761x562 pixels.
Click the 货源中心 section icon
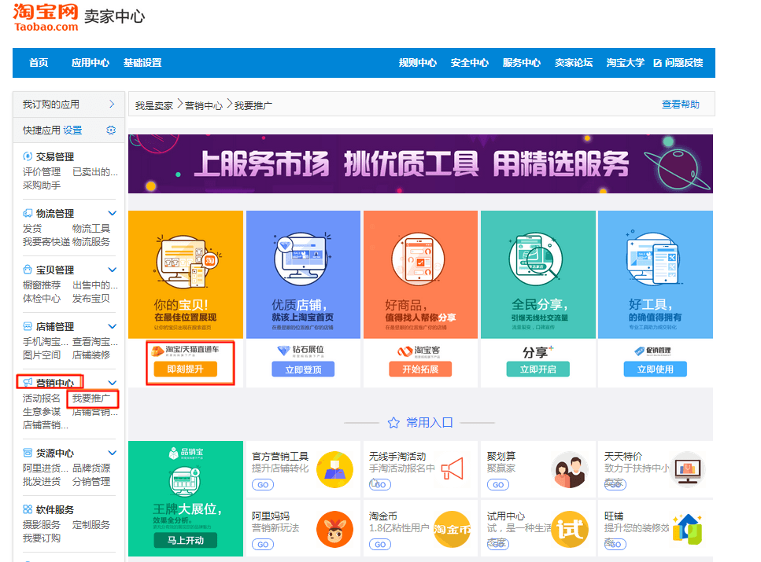tap(28, 453)
